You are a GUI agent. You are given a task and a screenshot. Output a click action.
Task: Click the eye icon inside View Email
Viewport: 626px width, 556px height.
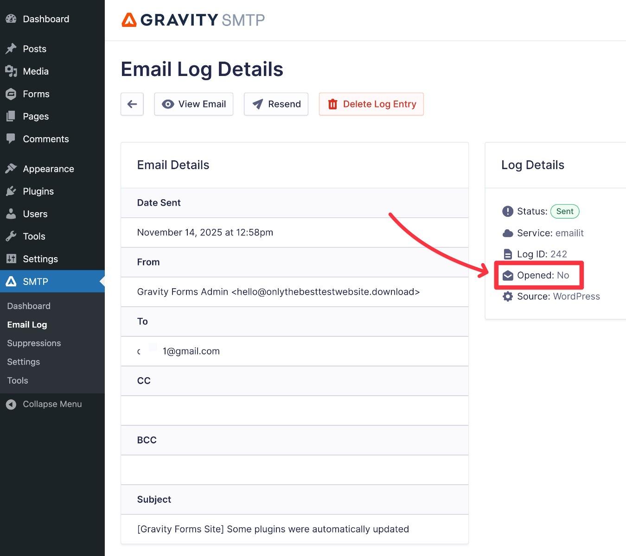(x=168, y=104)
